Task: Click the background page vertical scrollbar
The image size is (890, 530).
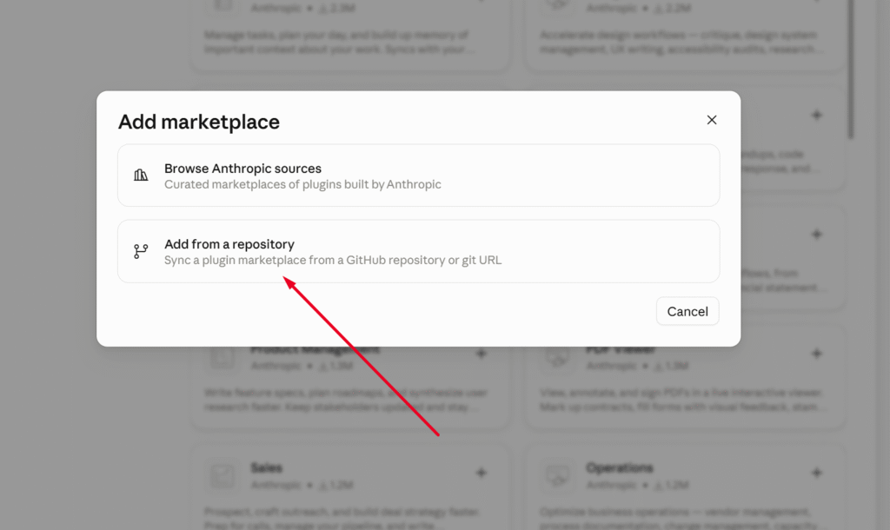Action: [x=850, y=68]
